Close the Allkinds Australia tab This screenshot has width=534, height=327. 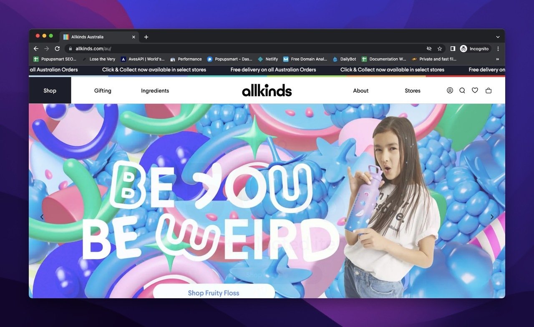133,37
